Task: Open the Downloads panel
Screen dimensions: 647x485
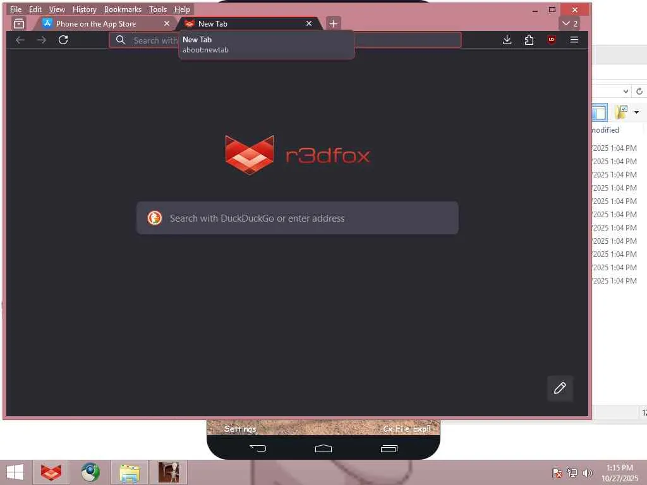Action: click(x=507, y=40)
